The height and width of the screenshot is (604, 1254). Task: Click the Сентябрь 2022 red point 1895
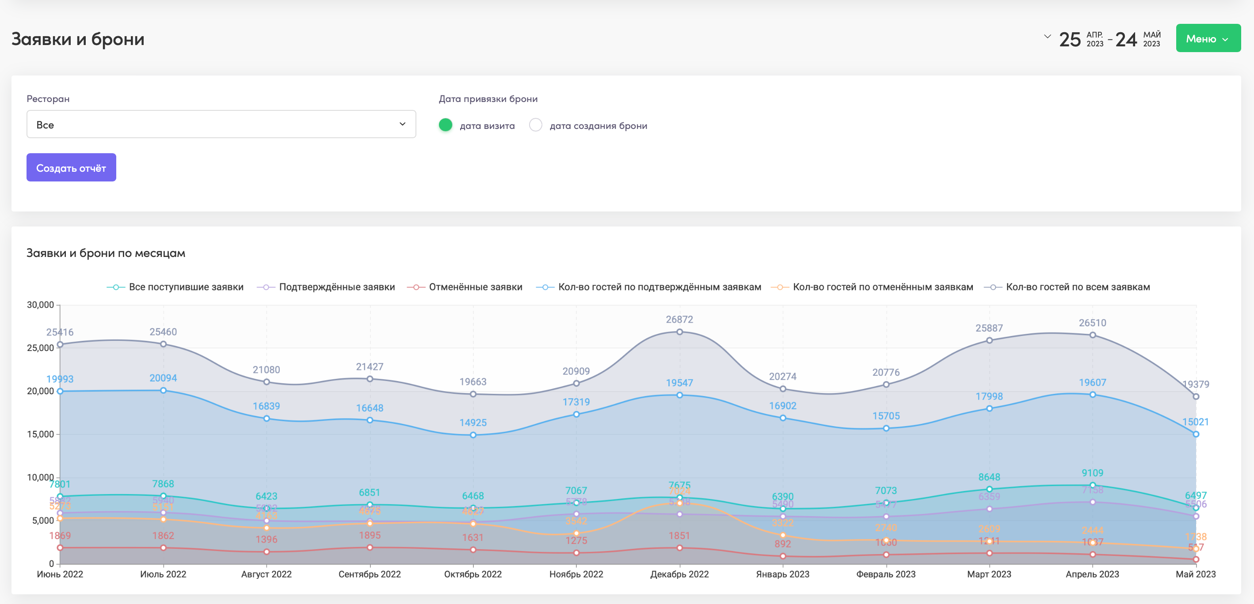pyautogui.click(x=370, y=547)
